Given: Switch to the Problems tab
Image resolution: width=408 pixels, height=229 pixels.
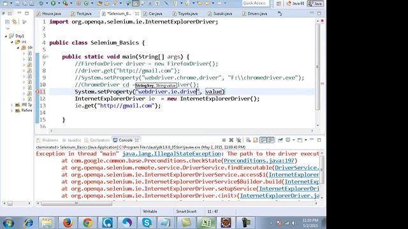Looking at the screenshot, I should (x=47, y=140).
